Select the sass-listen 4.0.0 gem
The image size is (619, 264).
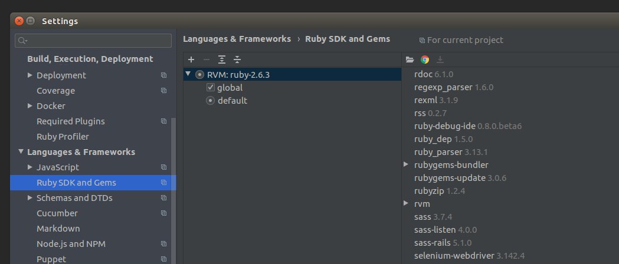click(446, 230)
